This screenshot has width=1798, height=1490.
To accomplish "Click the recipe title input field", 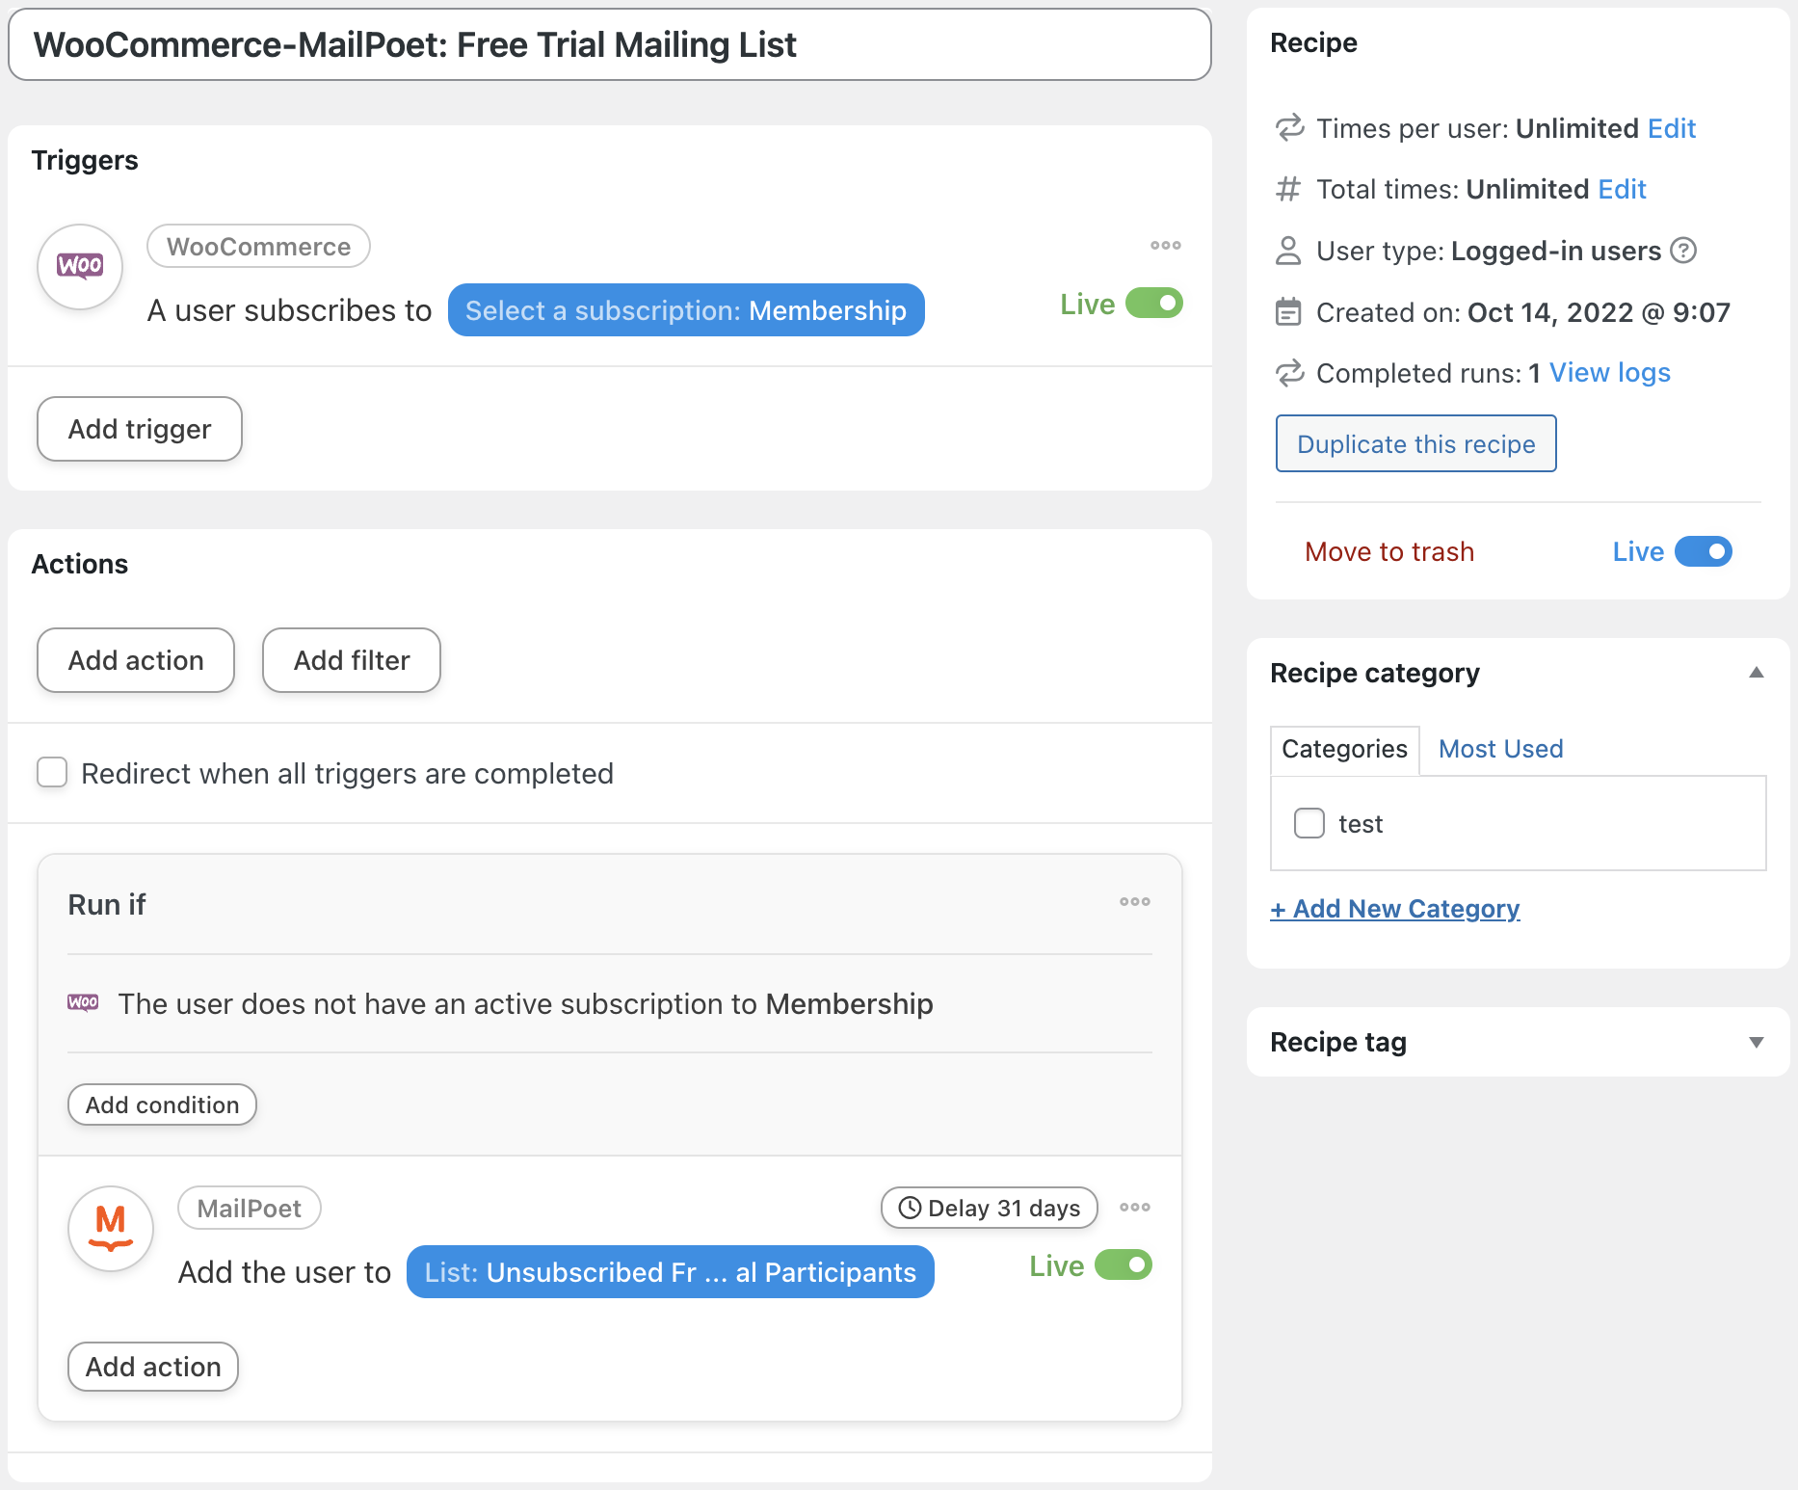I will coord(610,44).
